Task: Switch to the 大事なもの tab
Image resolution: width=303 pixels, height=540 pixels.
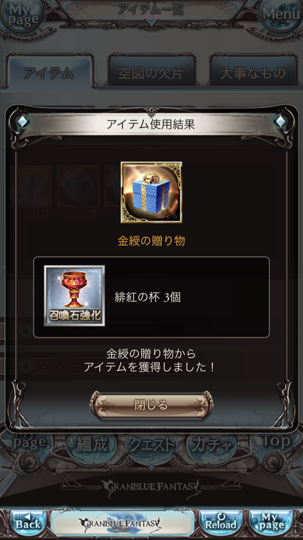Action: point(253,73)
